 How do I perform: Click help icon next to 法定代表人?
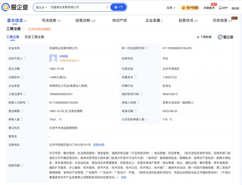[25, 58]
